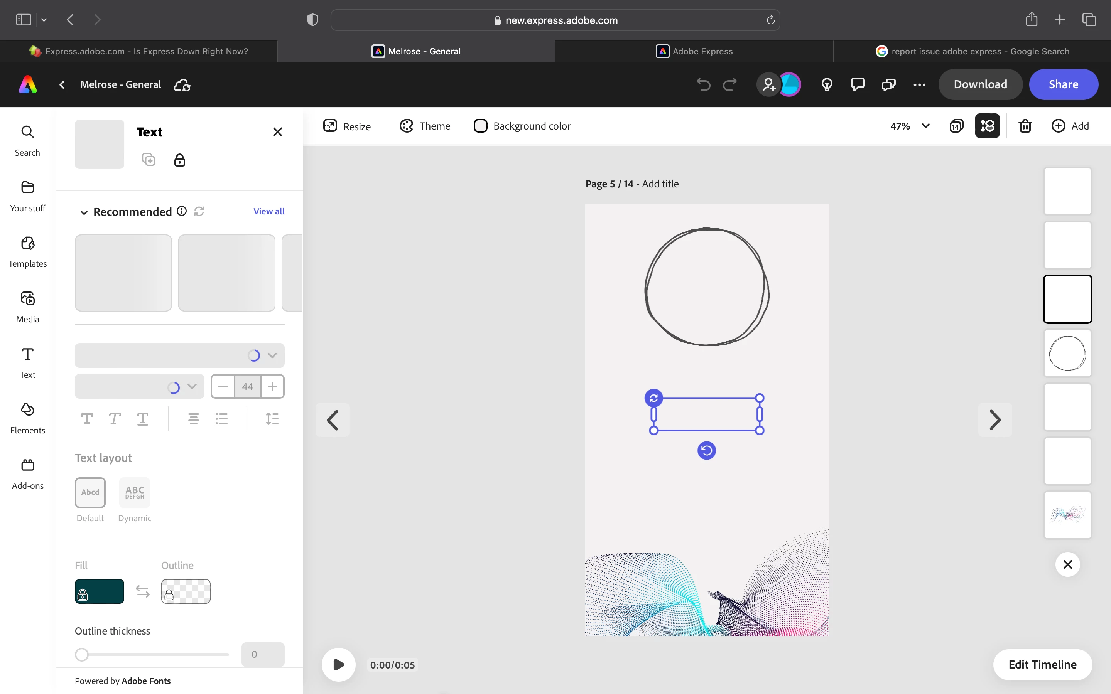Open the Elements panel in sidebar
1111x694 pixels.
coord(27,417)
